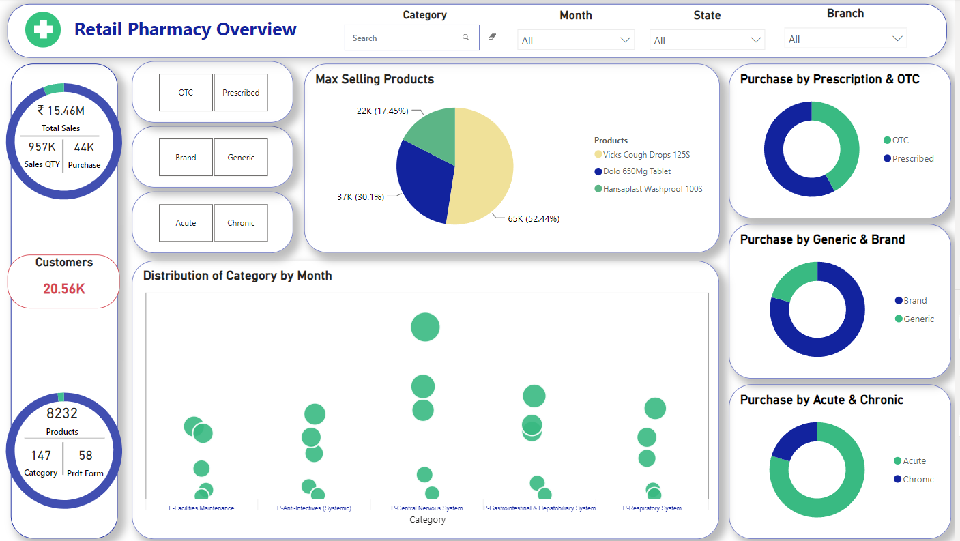This screenshot has width=960, height=541.
Task: Toggle the OTC slicer button
Action: coord(186,93)
